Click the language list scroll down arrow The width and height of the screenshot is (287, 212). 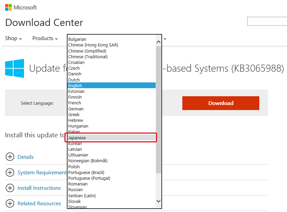(158, 201)
